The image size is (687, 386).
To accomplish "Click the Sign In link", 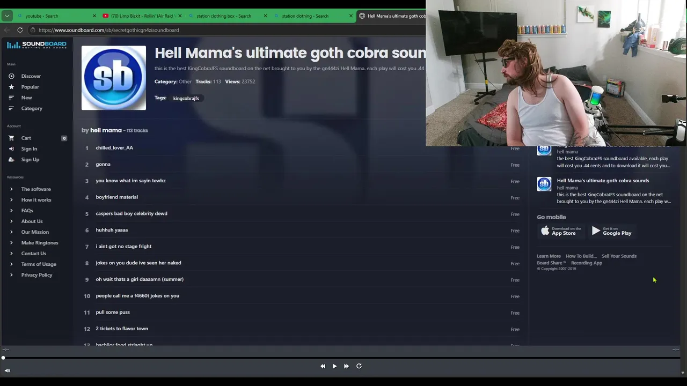I will (29, 149).
